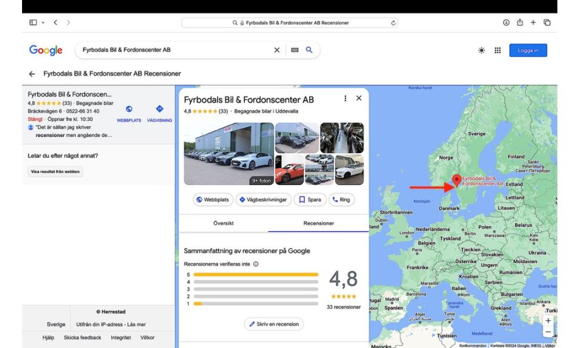Click the 33 recensioner text
This screenshot has height=348, width=580.
343,307
